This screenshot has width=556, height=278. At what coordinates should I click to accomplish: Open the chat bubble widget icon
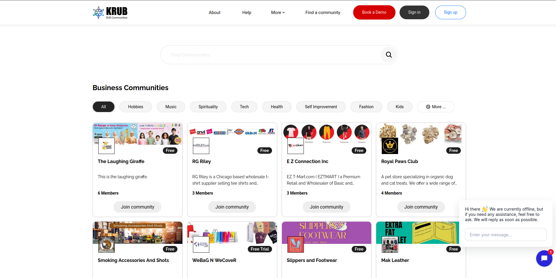point(544,258)
